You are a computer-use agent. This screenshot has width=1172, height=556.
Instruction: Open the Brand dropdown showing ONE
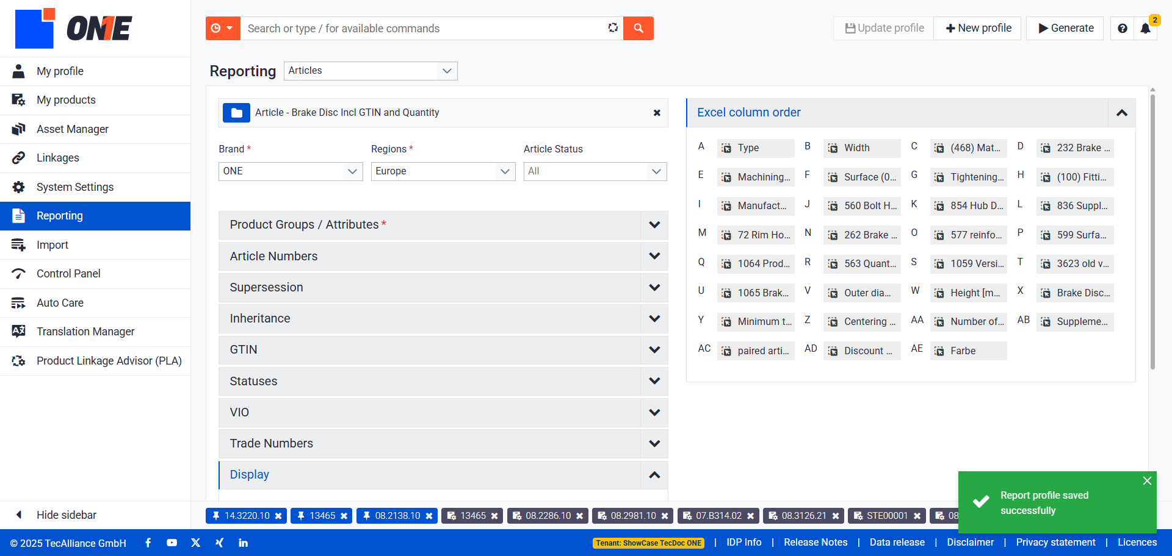click(x=291, y=171)
